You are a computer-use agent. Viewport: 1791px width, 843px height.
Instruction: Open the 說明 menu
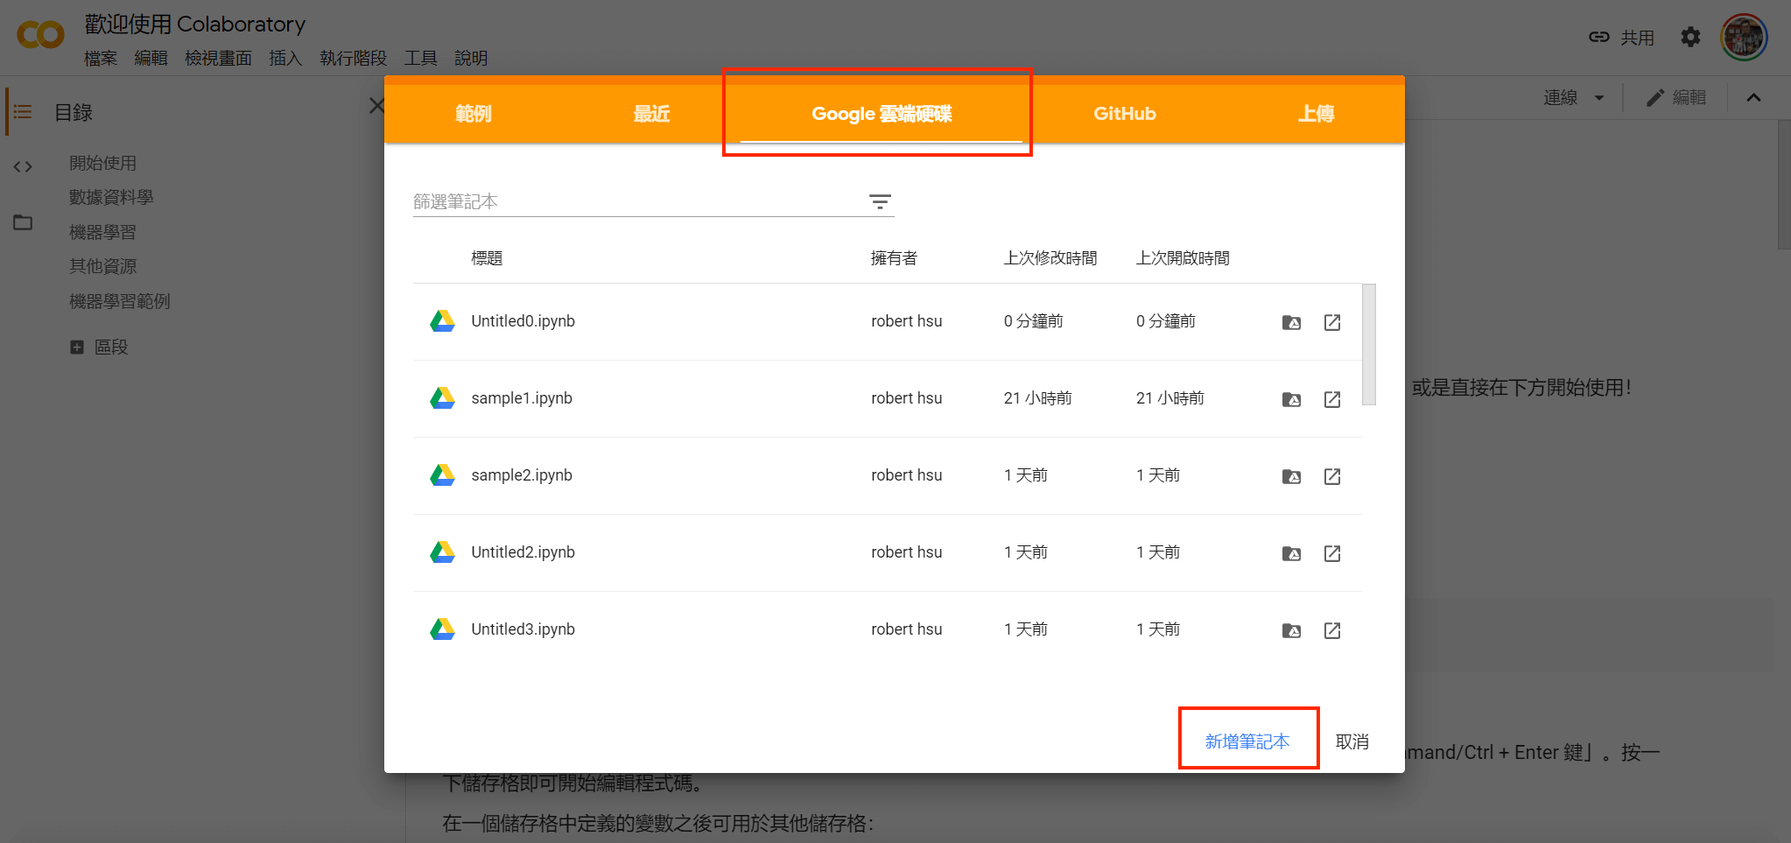[471, 58]
